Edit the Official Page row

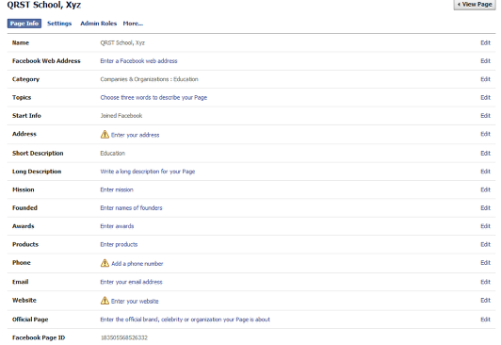[485, 320]
